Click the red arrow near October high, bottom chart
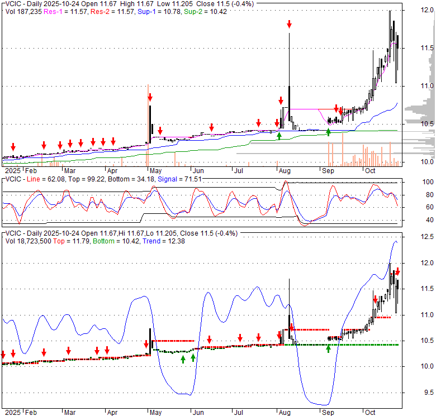The height and width of the screenshot is (416, 436). pyautogui.click(x=397, y=271)
